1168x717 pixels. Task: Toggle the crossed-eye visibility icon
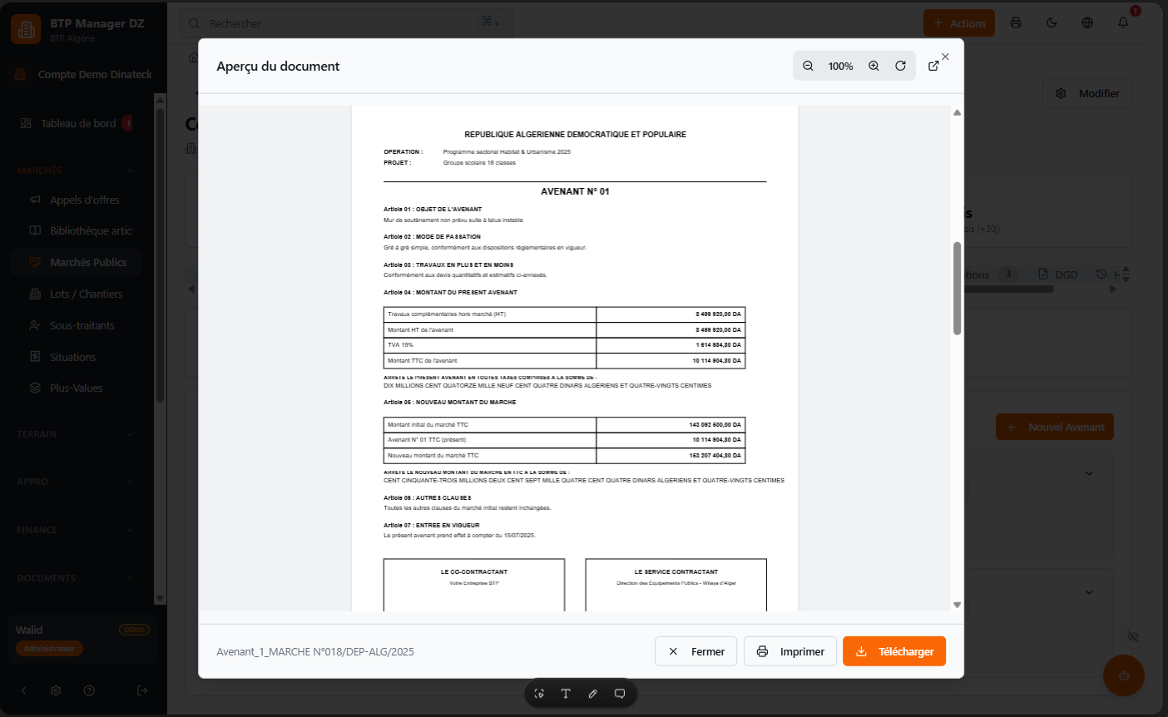click(1132, 636)
